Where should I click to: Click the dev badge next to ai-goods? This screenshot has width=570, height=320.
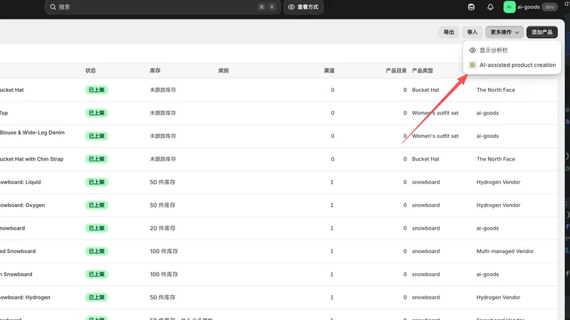point(549,7)
